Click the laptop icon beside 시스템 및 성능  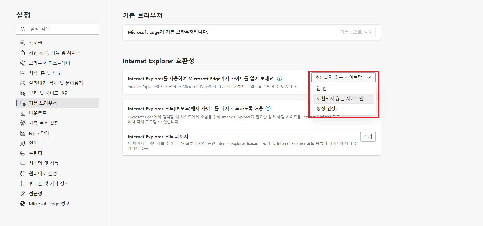[x=23, y=163]
